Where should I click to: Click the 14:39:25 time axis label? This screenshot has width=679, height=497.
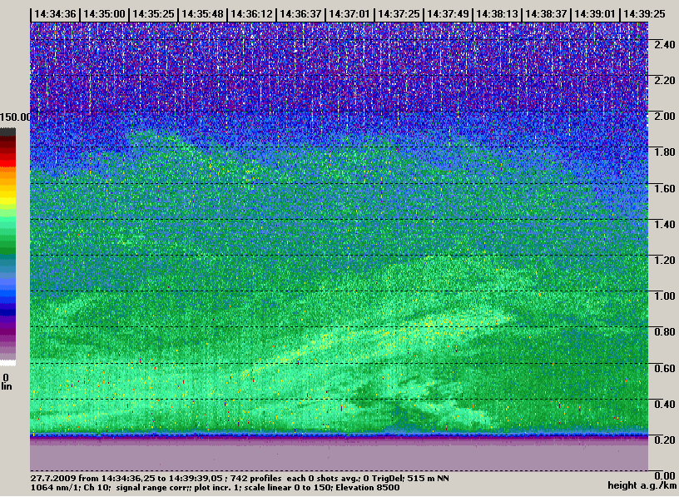click(x=644, y=14)
